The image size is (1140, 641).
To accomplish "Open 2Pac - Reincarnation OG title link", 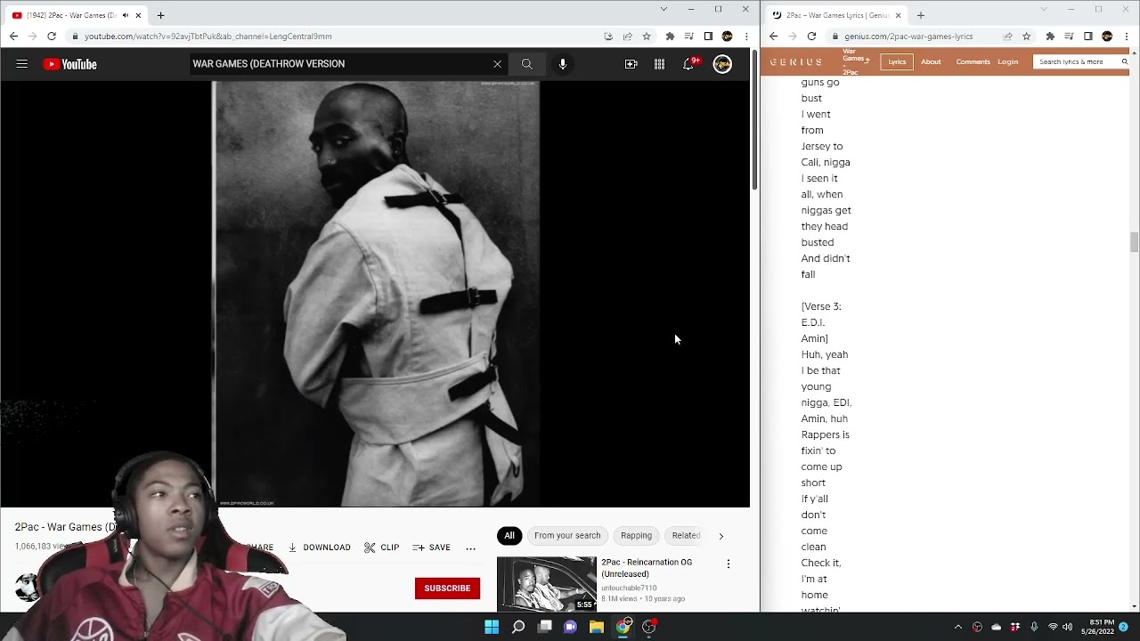I will coord(647,568).
